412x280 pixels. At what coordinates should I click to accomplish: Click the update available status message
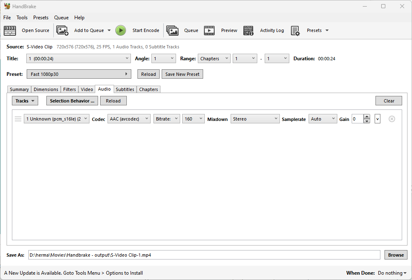[73, 273]
